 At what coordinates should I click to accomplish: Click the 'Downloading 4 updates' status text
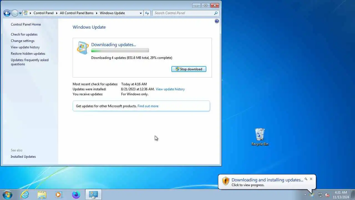pos(132,58)
